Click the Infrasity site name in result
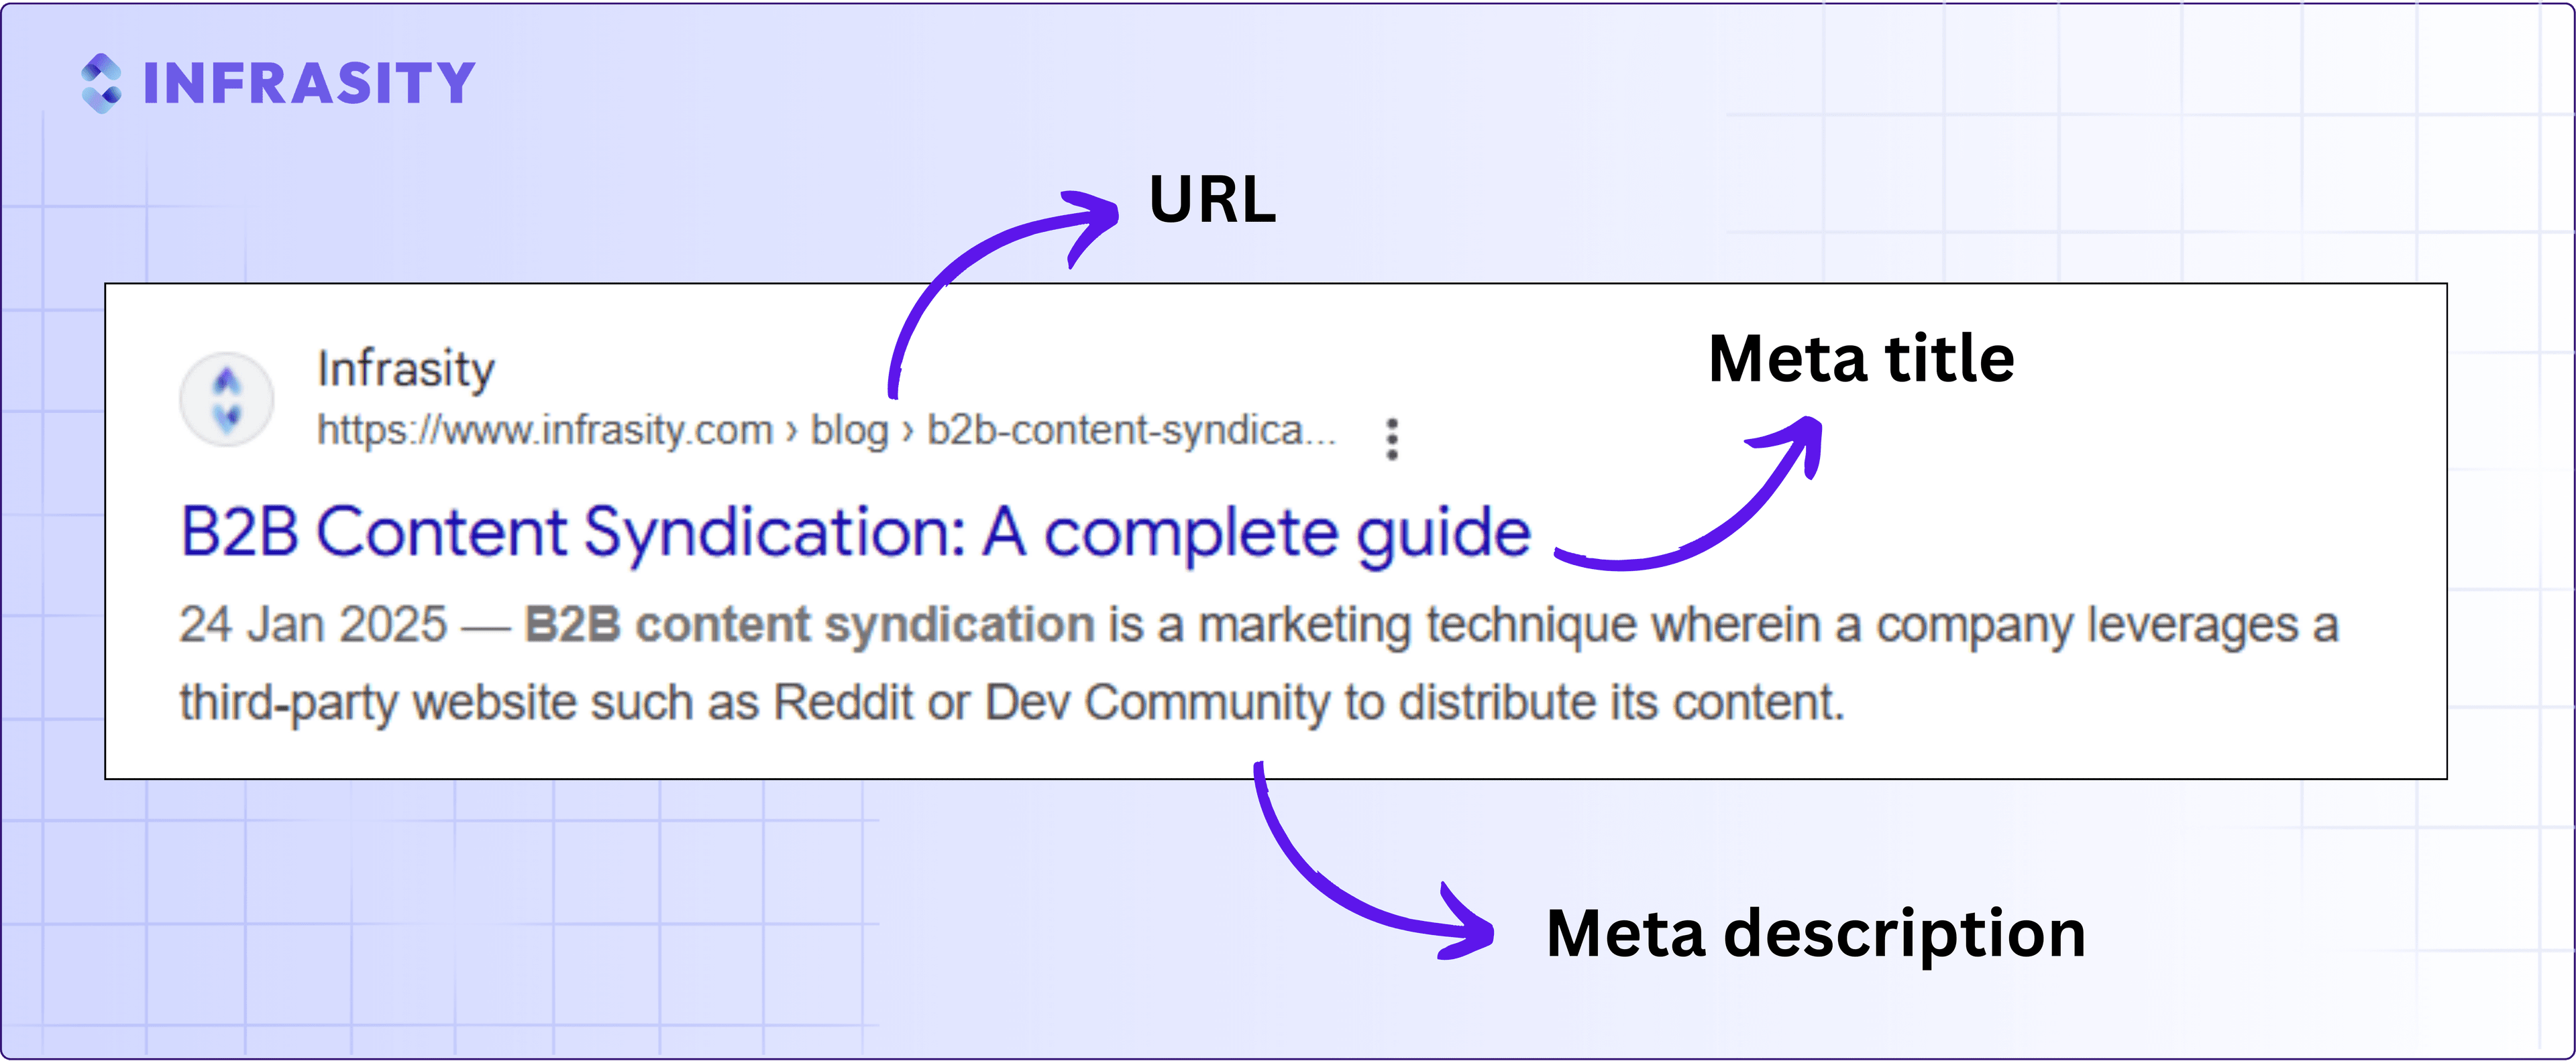This screenshot has width=2576, height=1061. 405,369
